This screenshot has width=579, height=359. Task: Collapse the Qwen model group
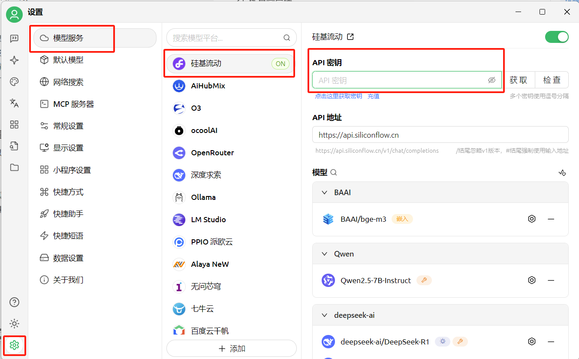click(x=325, y=254)
